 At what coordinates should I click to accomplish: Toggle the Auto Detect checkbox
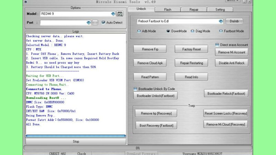103,22
